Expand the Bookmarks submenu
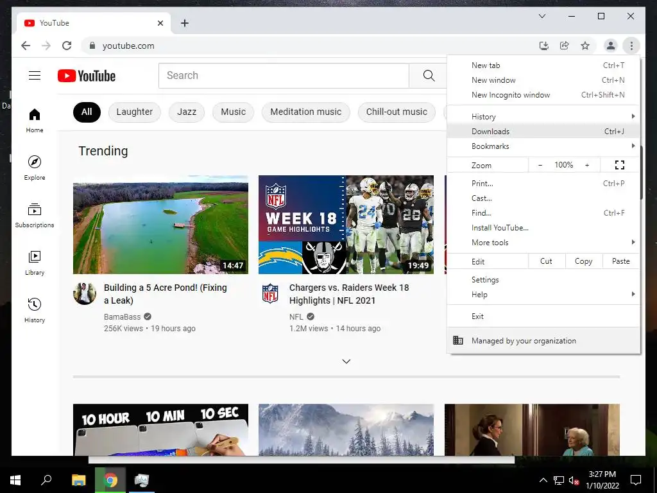This screenshot has height=493, width=657. tap(543, 146)
